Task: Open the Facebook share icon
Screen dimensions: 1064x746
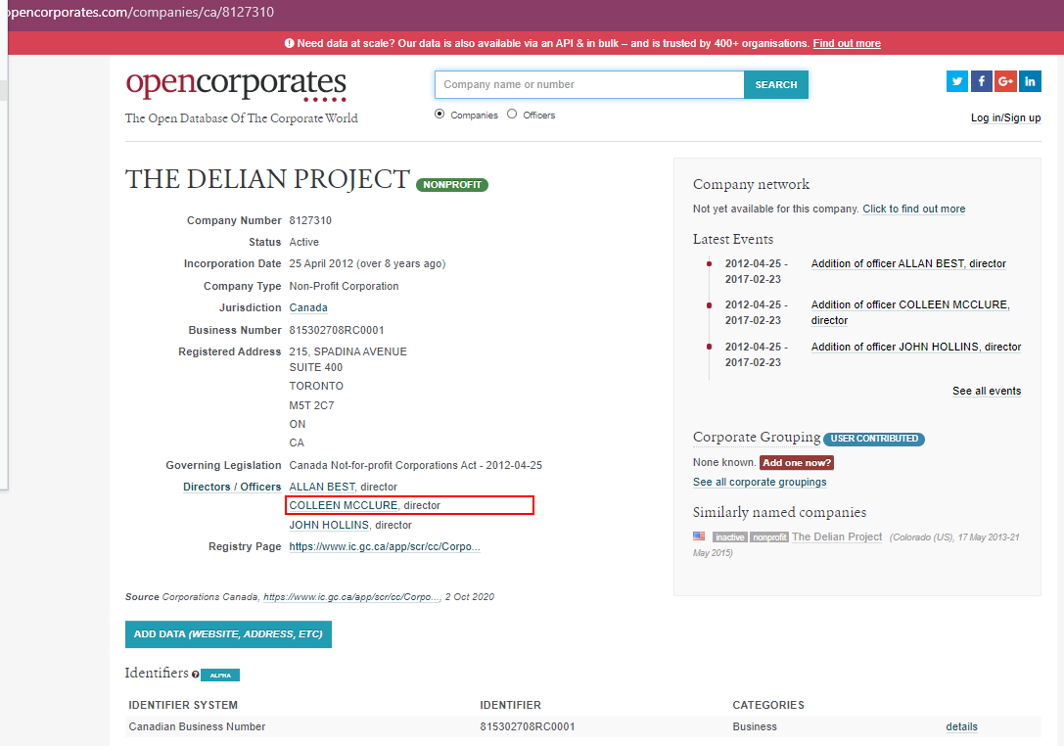Action: tap(981, 81)
